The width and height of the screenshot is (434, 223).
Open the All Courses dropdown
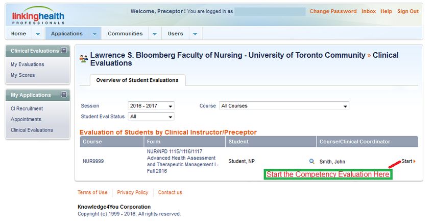(284, 106)
